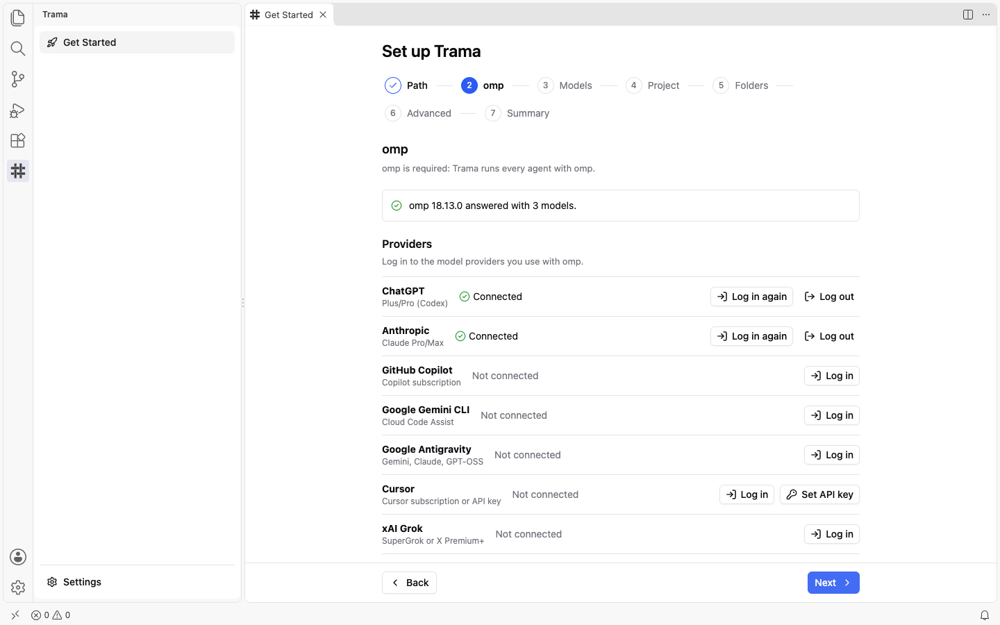Image resolution: width=1000 pixels, height=625 pixels.
Task: Log in to xAI Grok
Action: [832, 534]
